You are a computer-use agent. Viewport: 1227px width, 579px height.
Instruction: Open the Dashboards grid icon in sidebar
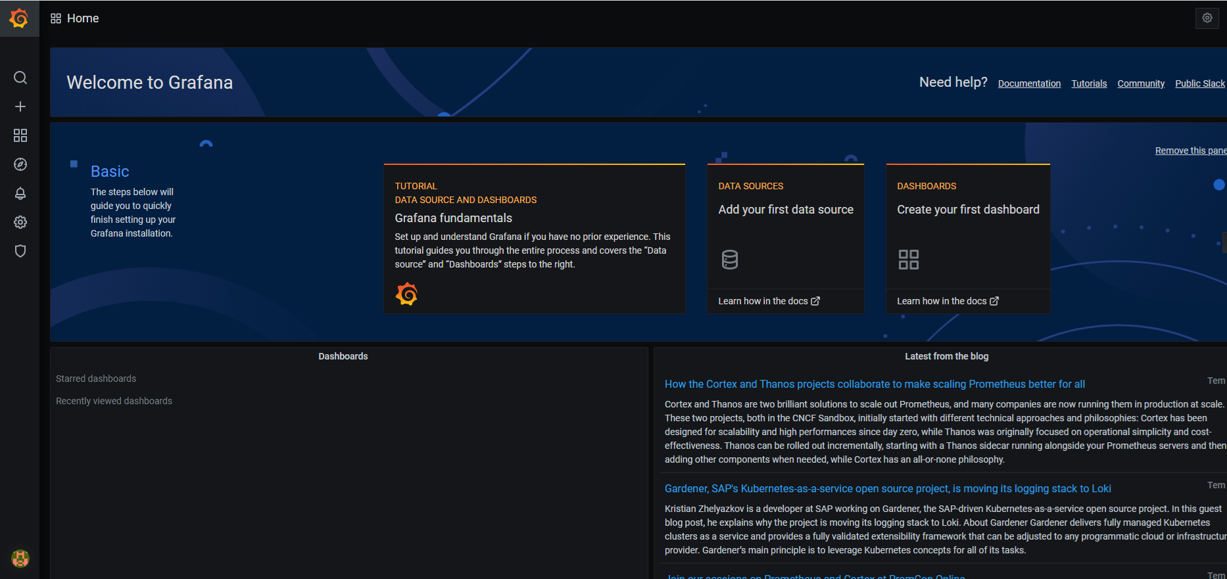(20, 135)
